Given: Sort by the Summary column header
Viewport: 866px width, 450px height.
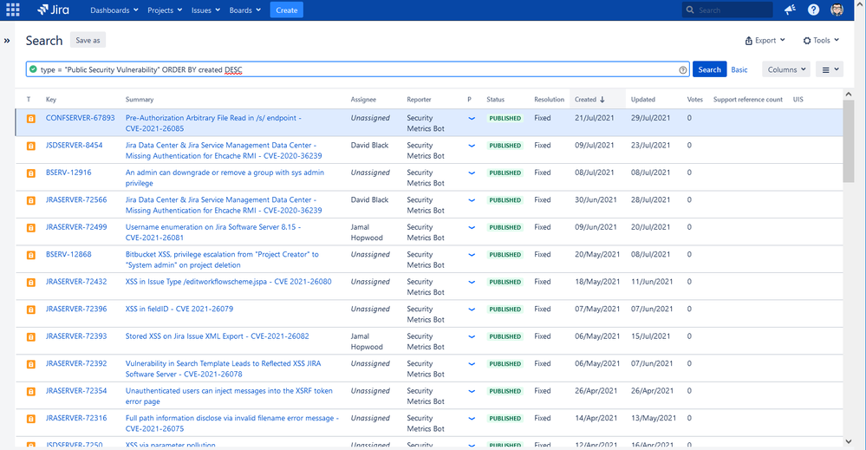Looking at the screenshot, I should pyautogui.click(x=140, y=100).
